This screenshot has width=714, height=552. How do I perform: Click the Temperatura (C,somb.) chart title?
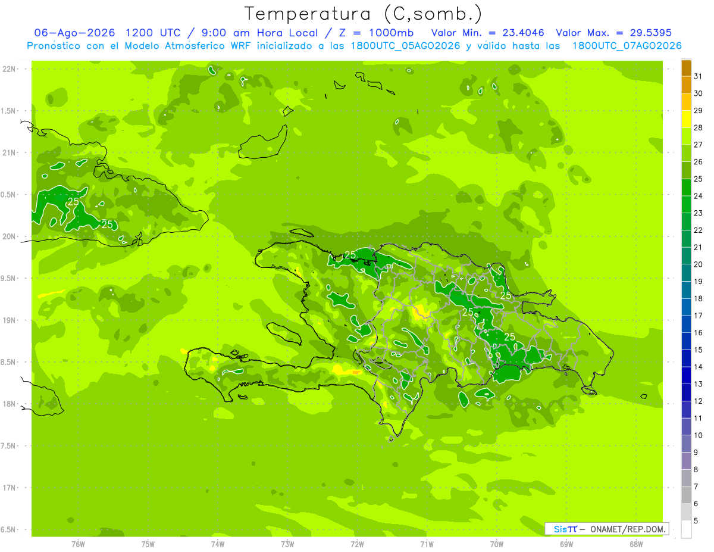click(x=364, y=14)
